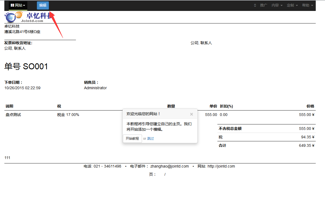The image size is (325, 218).
Task: Click the 税金 17.00% tax cell
Action: (68, 115)
